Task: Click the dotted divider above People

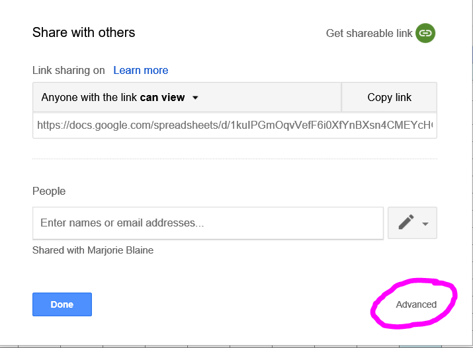Action: click(235, 158)
